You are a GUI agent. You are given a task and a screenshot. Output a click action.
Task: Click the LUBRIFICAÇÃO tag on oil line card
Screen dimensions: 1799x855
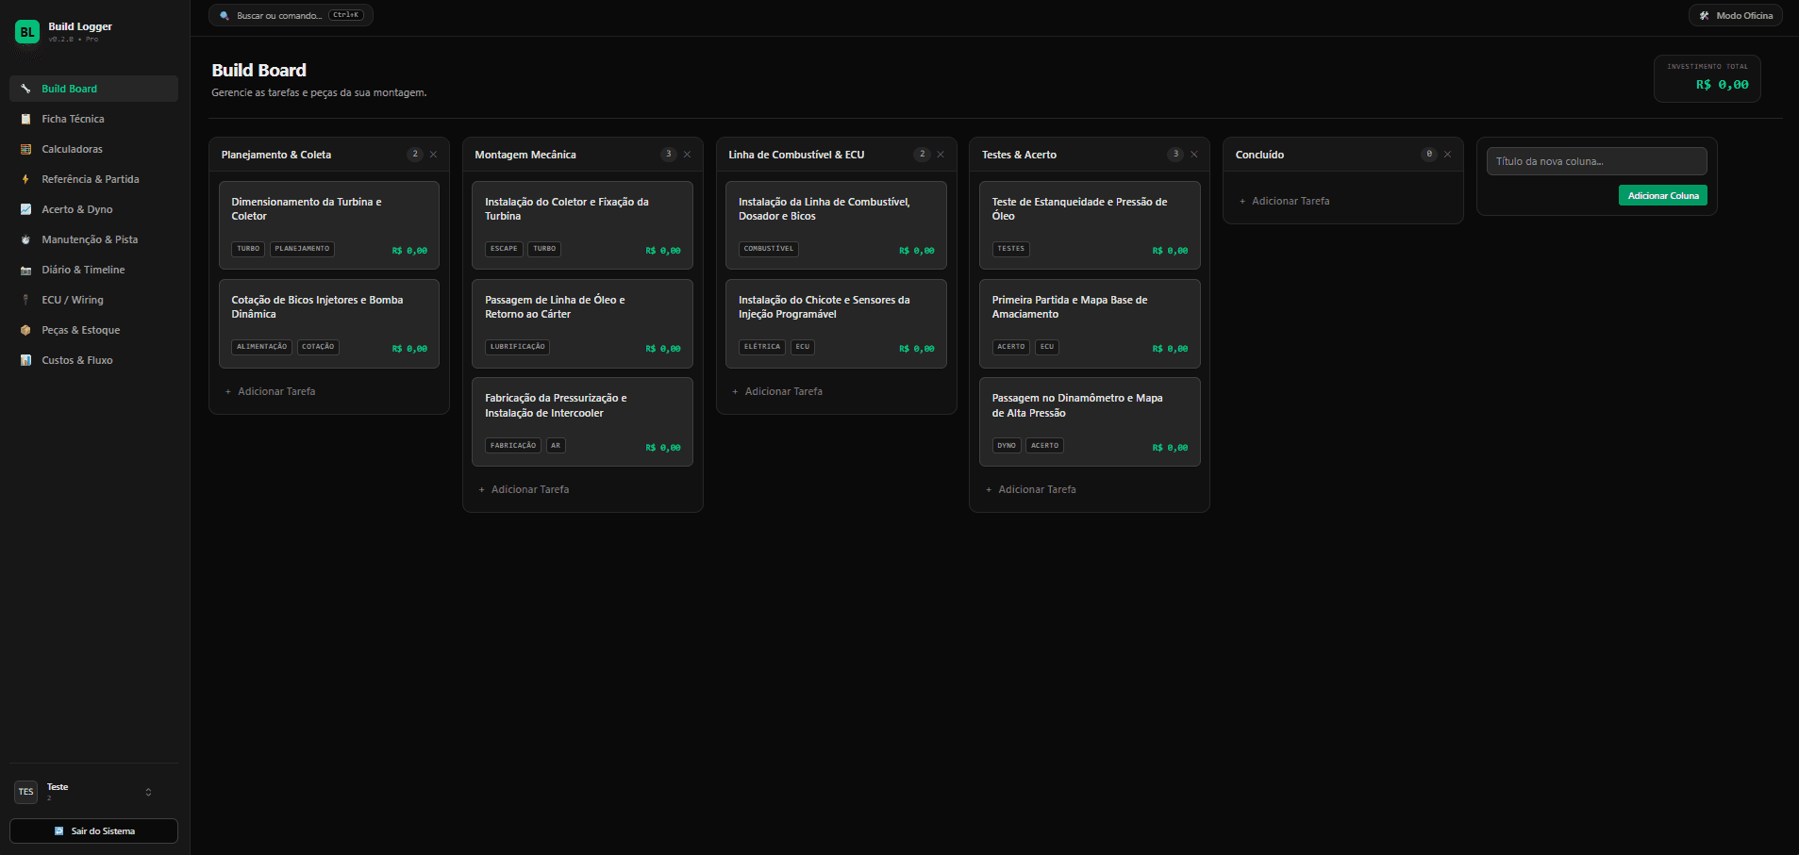(518, 347)
